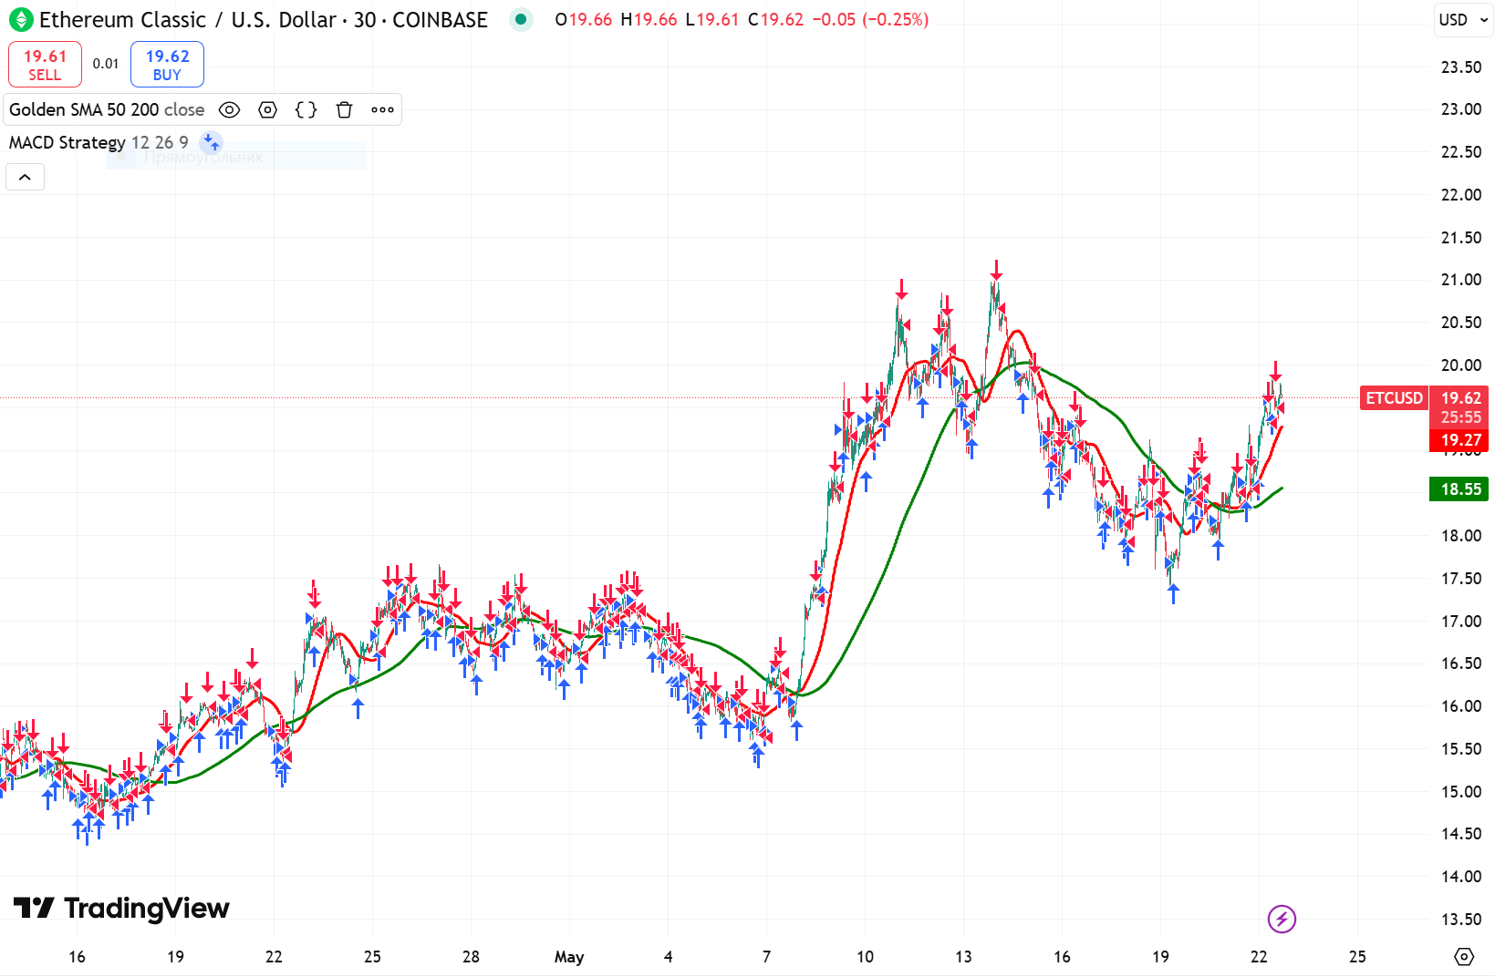Select the Golden SMA 50 200 close label
Screen dimensions: 1495x977
pyautogui.click(x=107, y=110)
